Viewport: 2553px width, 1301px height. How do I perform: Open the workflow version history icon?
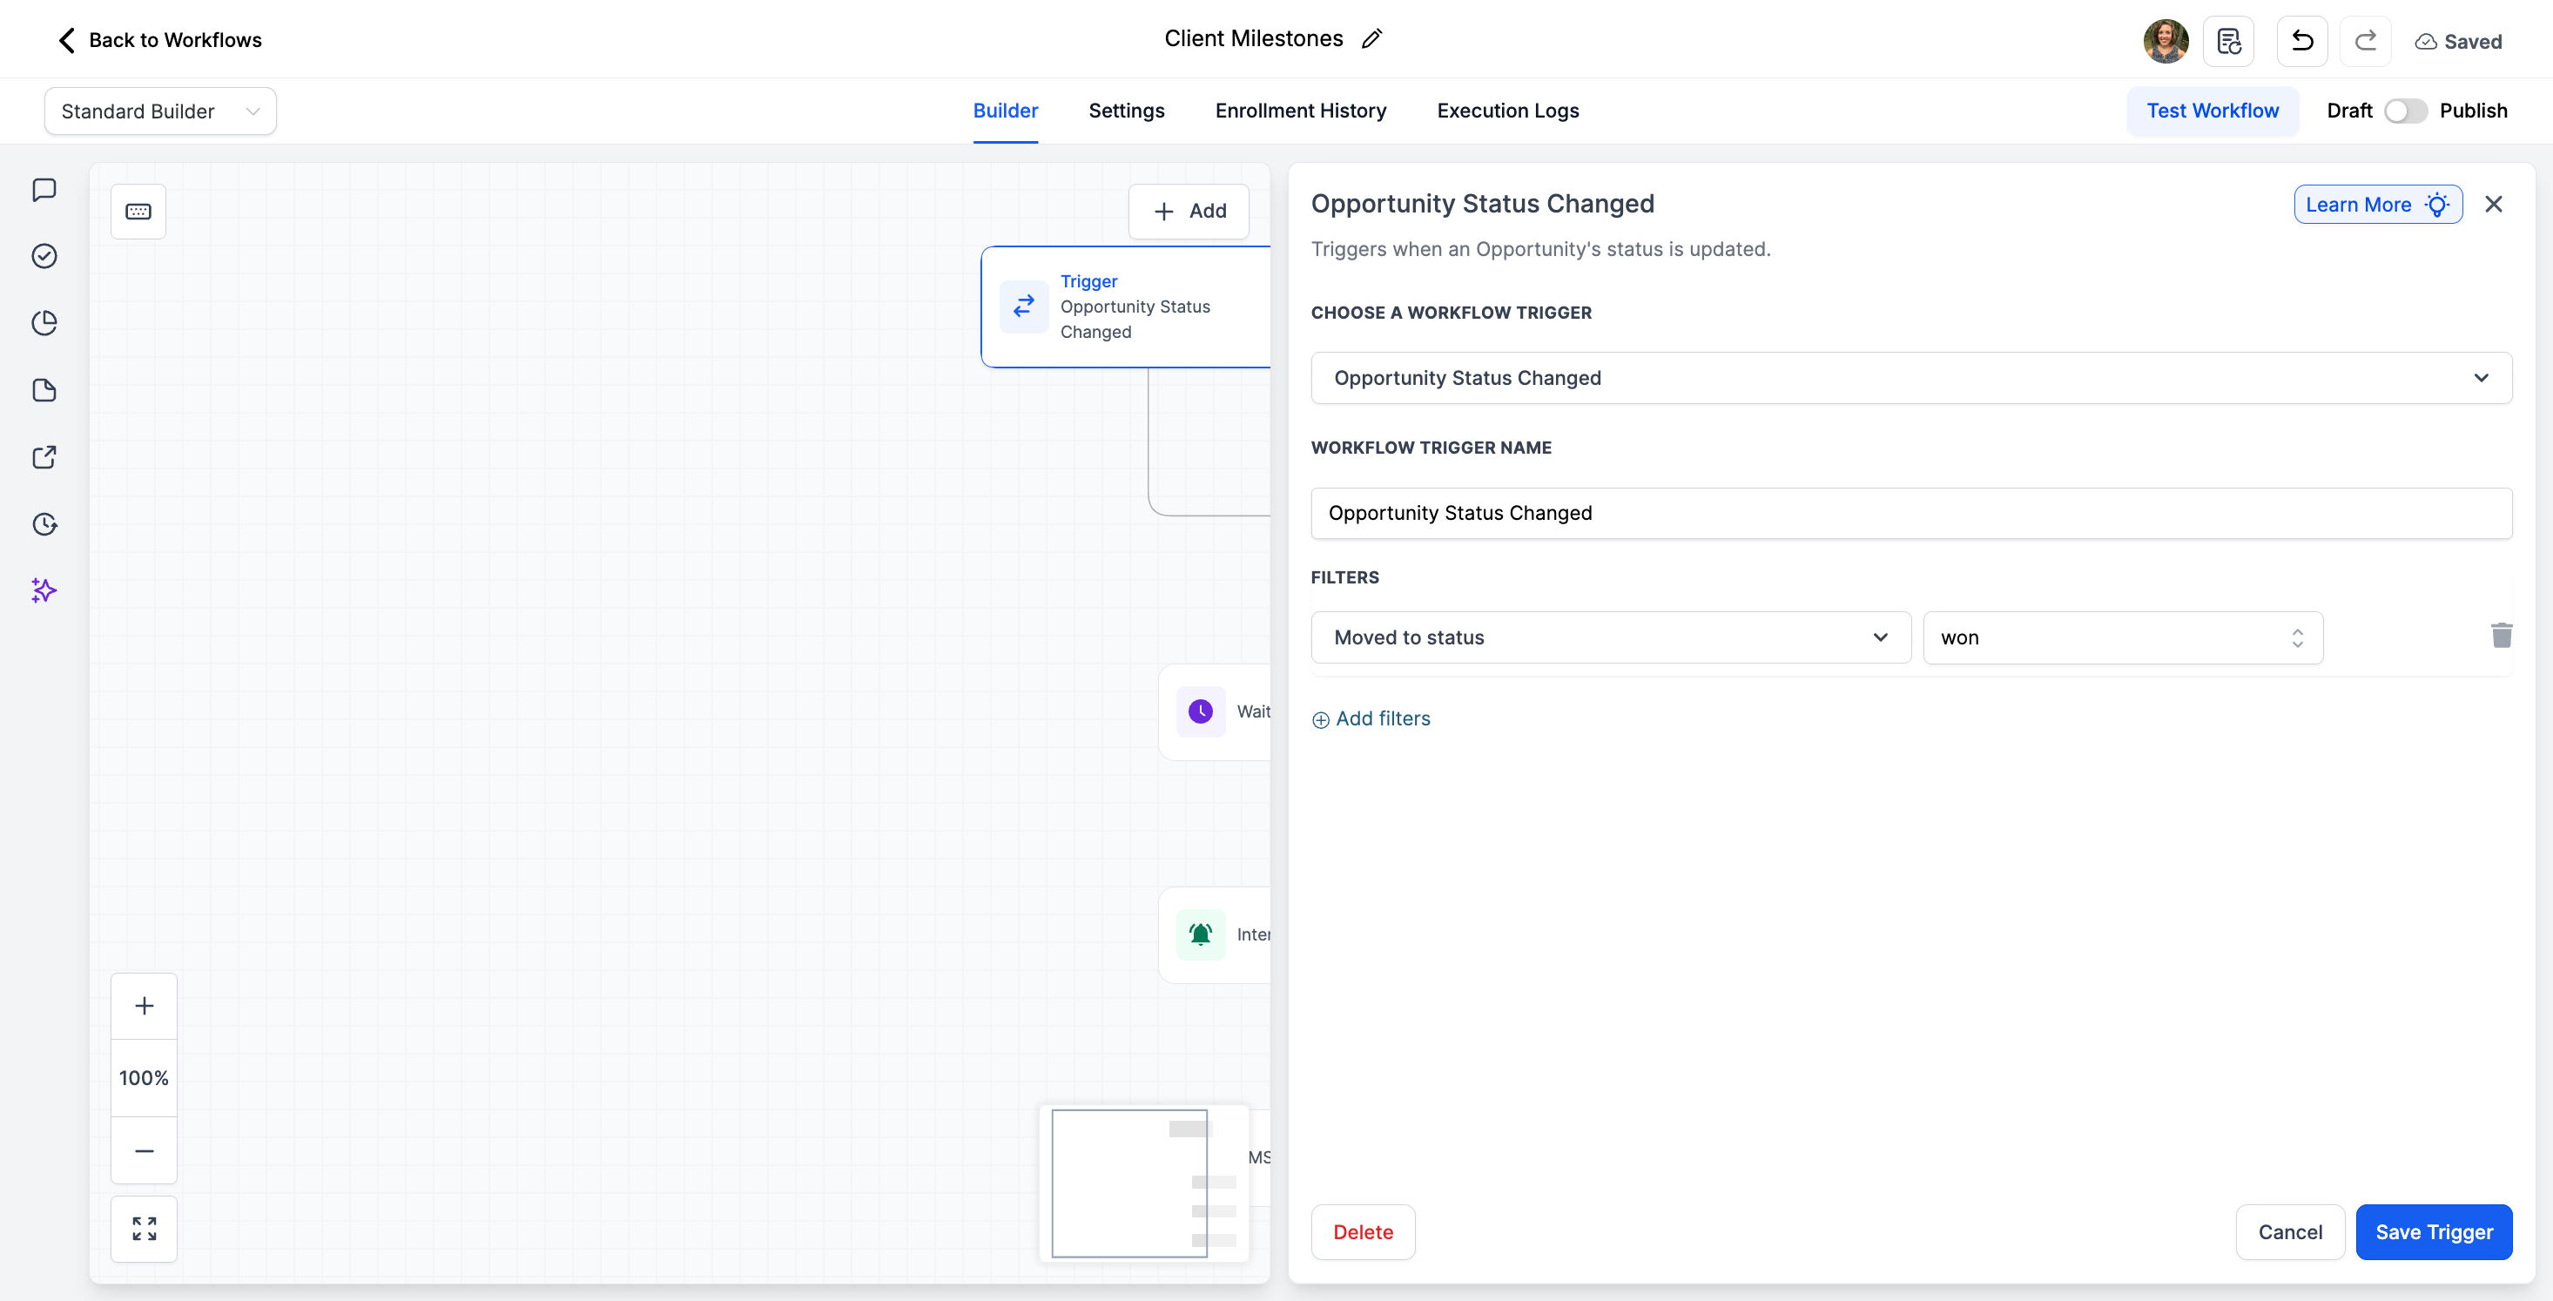pos(2228,41)
